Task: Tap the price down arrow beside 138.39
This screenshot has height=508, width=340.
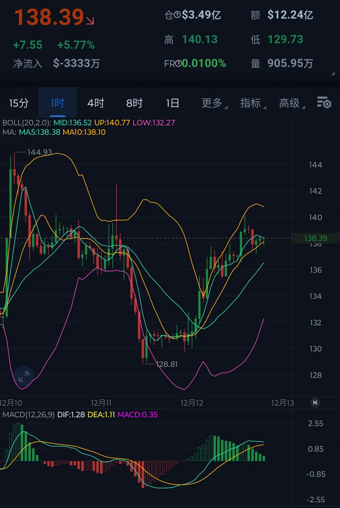Action: click(x=90, y=21)
